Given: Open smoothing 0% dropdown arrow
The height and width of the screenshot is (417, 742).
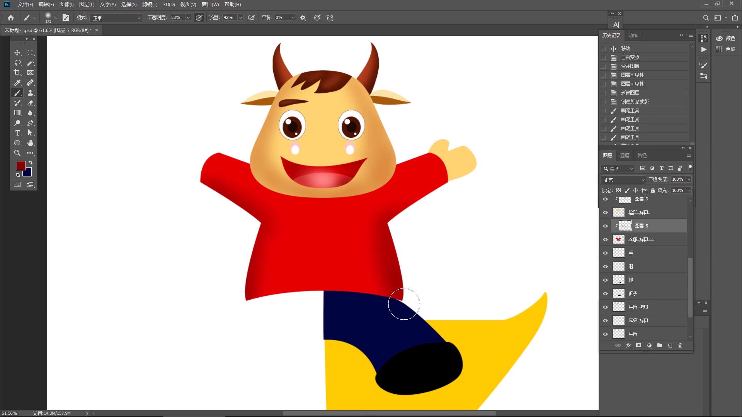Looking at the screenshot, I should (x=293, y=18).
